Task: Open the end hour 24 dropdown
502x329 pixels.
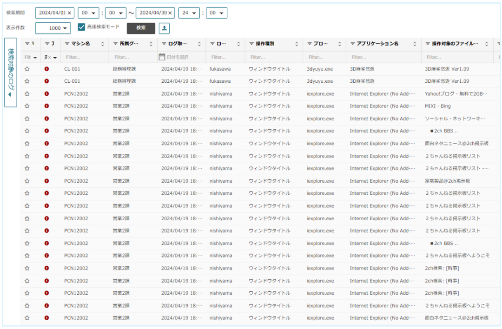Action: tap(189, 13)
